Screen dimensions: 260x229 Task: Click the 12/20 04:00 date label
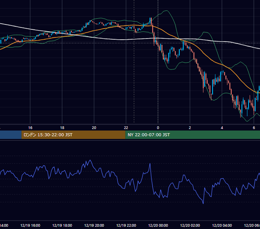222,225
